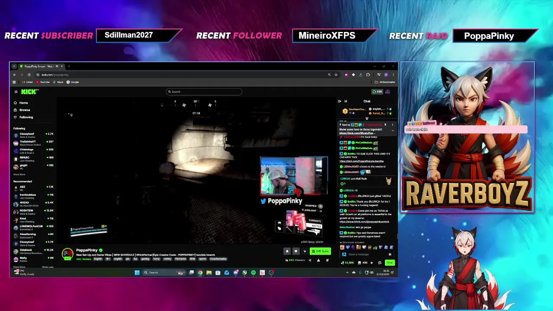The width and height of the screenshot is (553, 311).
Task: Open the PoppaPinky subscribe link in chat
Action: (x=362, y=161)
